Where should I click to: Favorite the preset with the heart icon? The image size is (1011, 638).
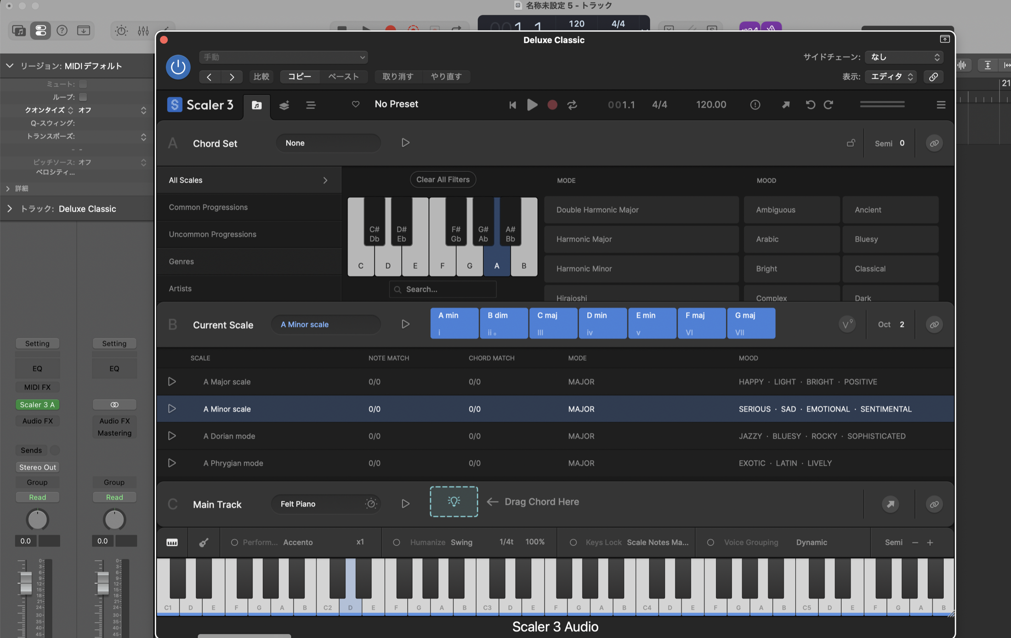pos(355,104)
